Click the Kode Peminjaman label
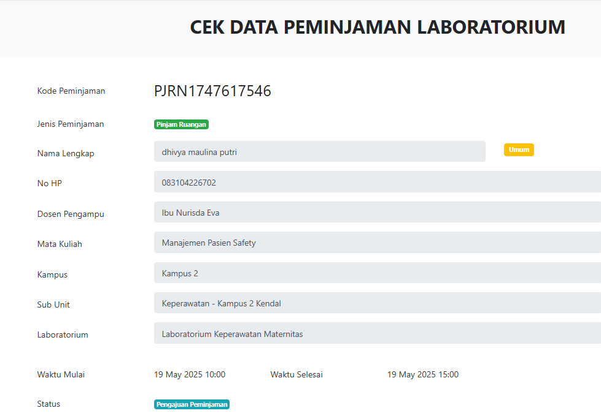601x416 pixels. 71,91
